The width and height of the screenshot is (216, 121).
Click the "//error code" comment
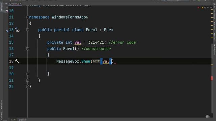122,42
